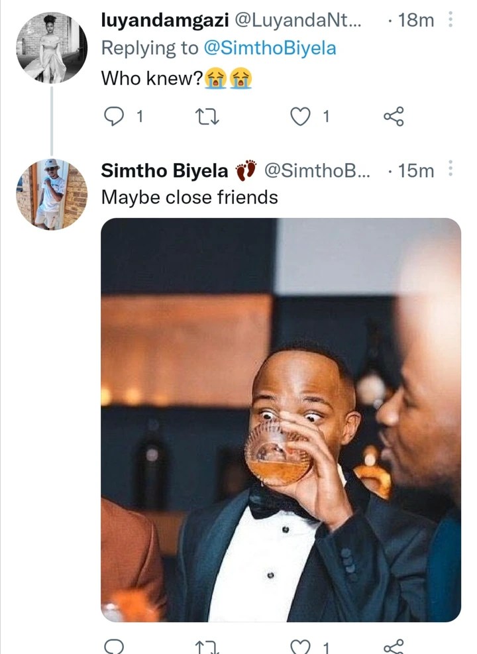Click the @SimthoB... handle
This screenshot has height=654, width=477.
319,171
